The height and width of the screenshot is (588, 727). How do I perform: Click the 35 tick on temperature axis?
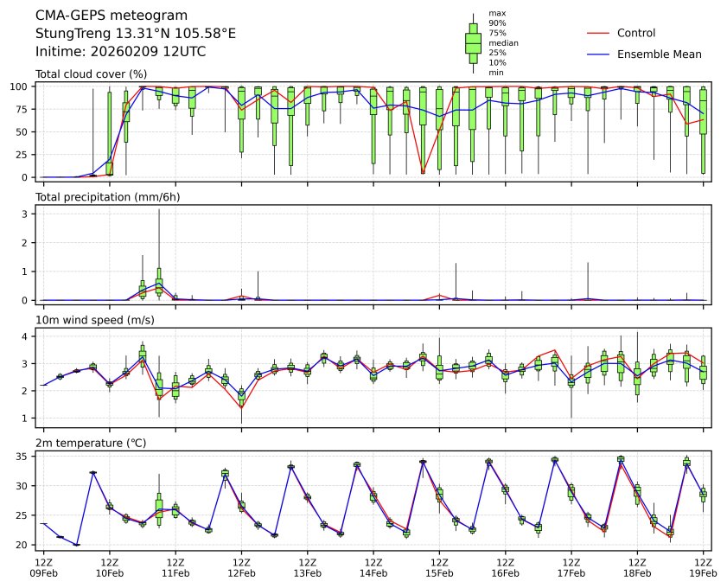point(28,457)
